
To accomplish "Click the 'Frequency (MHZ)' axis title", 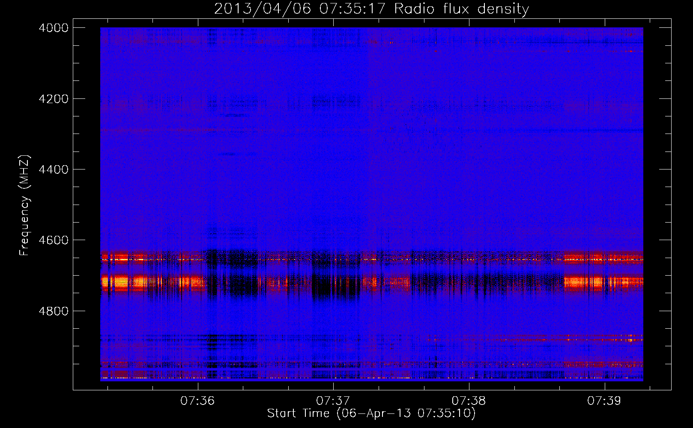I will pos(25,205).
